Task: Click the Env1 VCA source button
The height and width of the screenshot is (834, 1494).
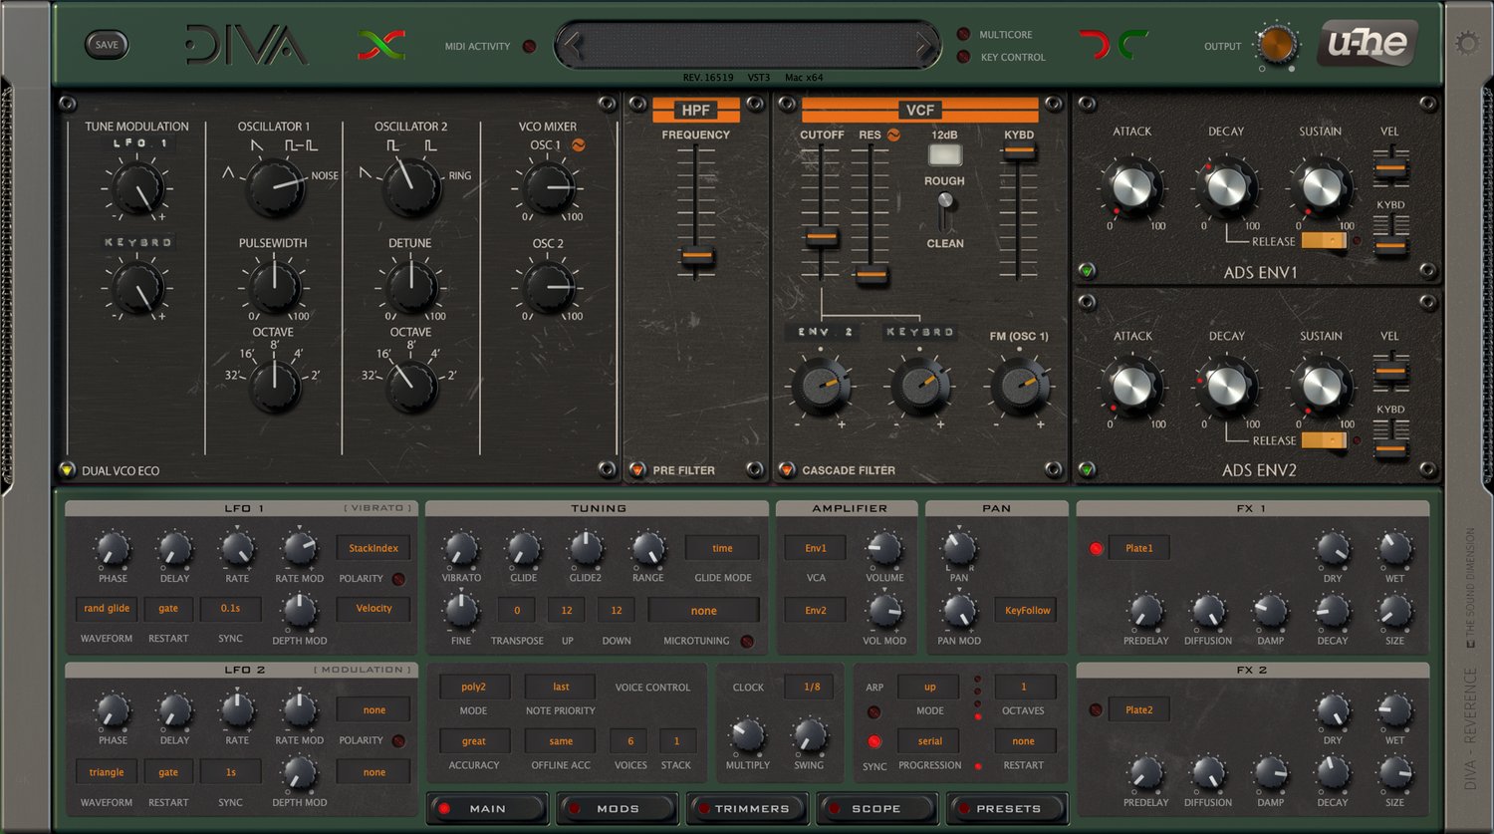Action: [816, 548]
